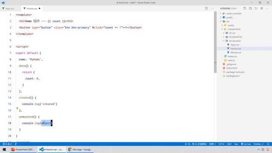Viewport: 272px width, 153px height.
Task: Show hidden system tray icons
Action: point(258,149)
